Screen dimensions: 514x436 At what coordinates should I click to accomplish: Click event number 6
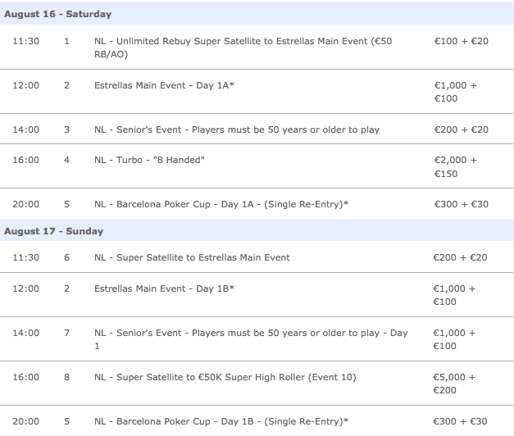click(67, 257)
